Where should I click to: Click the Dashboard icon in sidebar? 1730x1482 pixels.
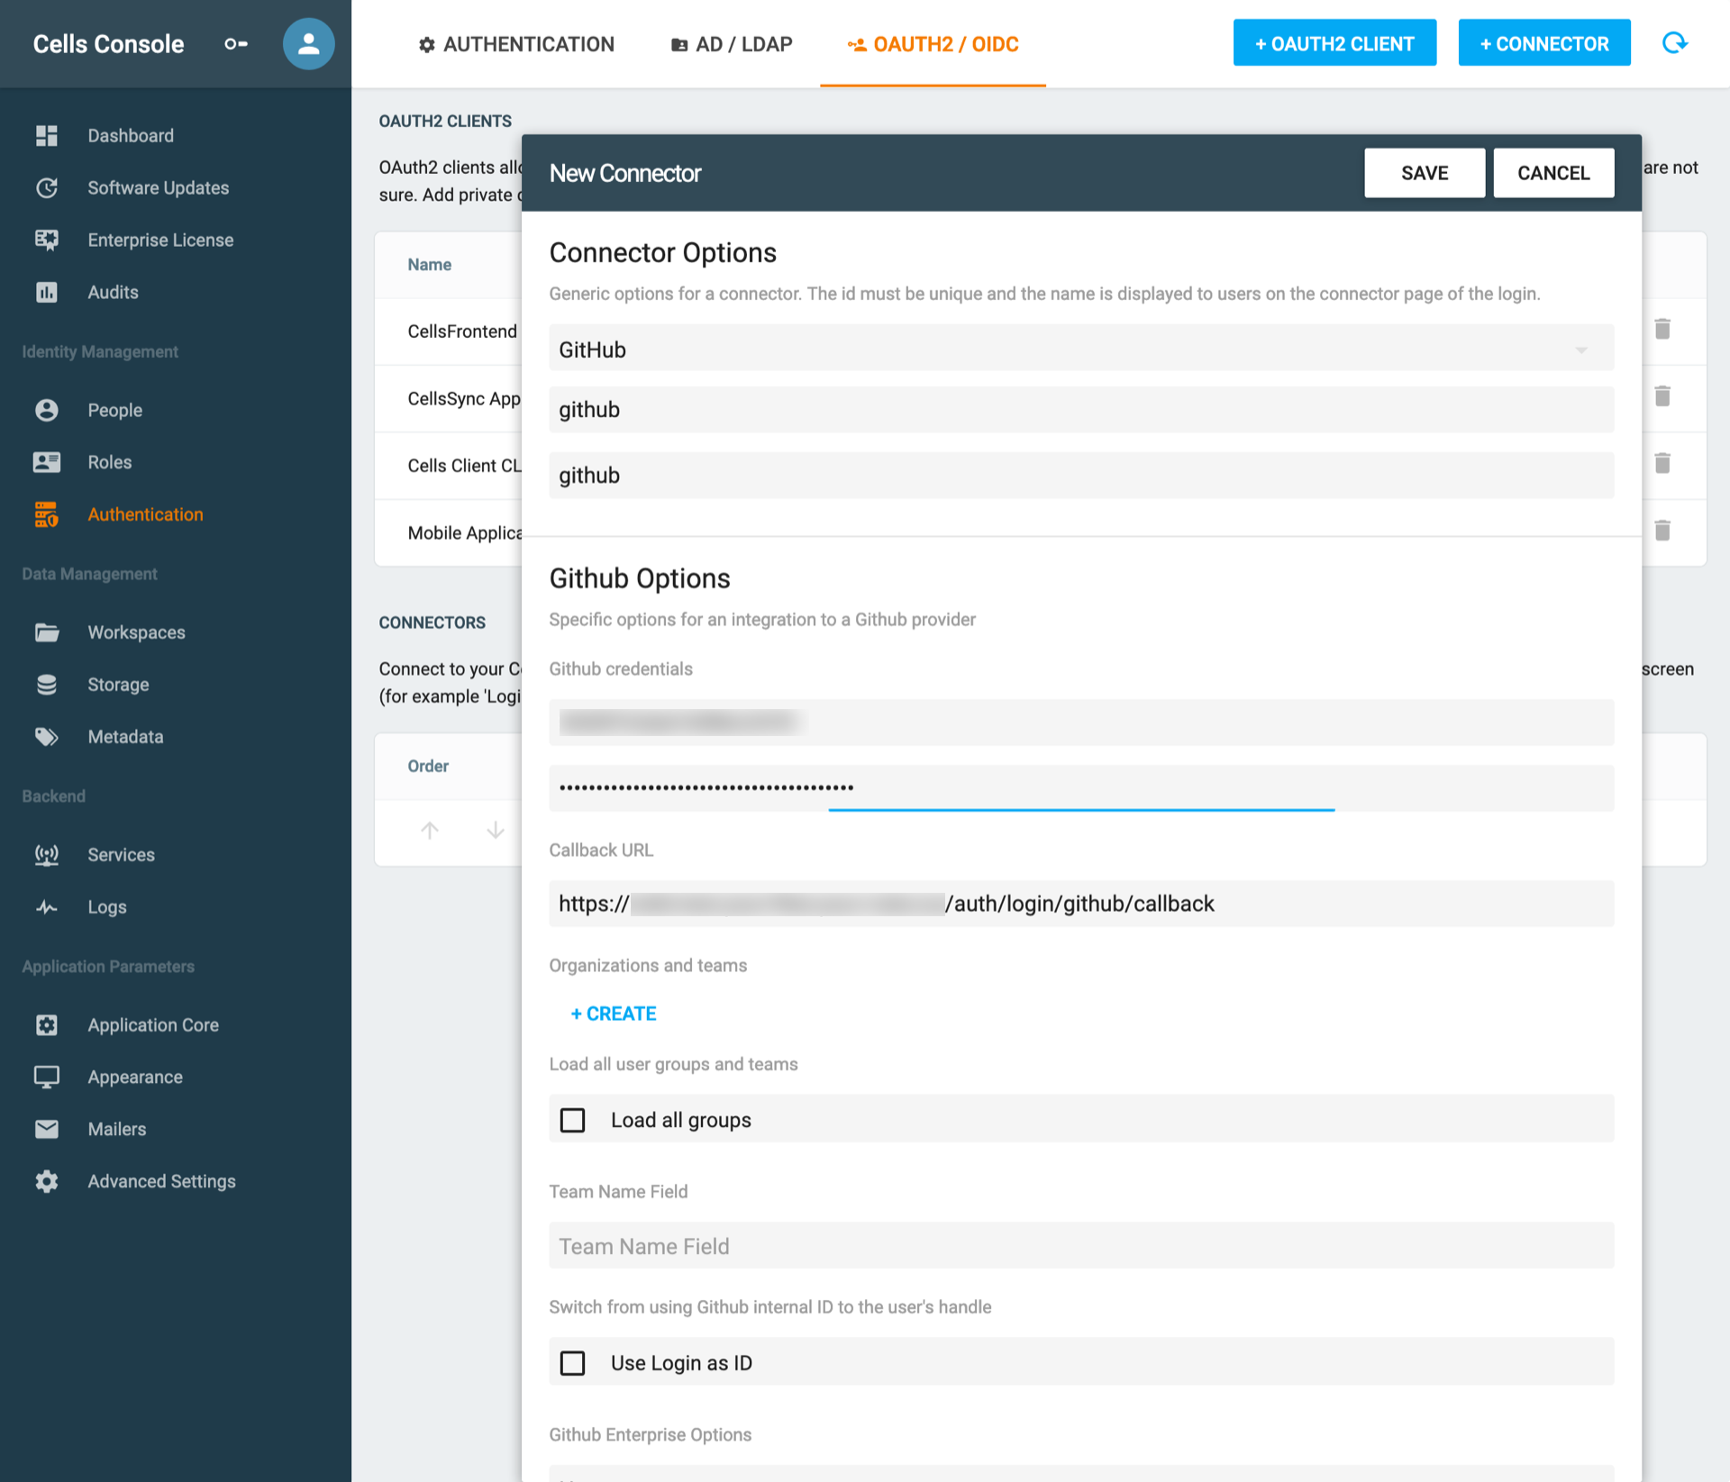47,136
